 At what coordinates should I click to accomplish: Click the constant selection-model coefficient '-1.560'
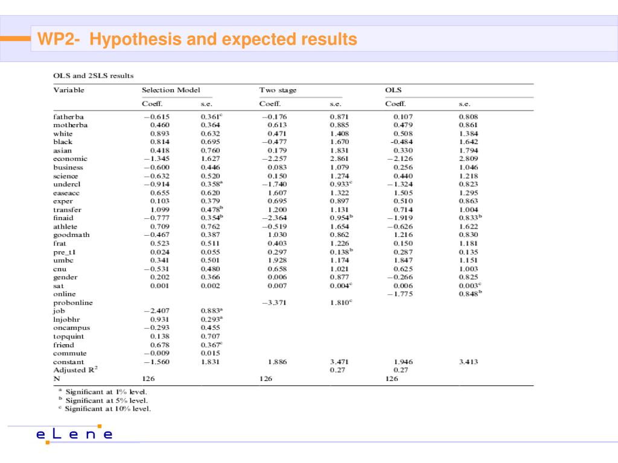[156, 362]
